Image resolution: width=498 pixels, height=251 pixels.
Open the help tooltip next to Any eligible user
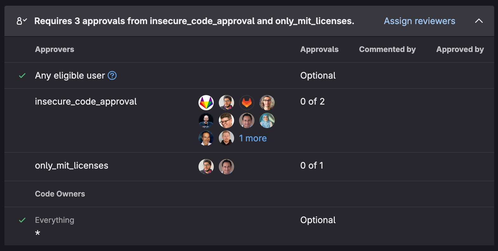112,75
